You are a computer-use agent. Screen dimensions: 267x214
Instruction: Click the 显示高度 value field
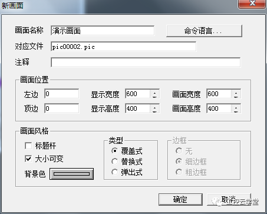(x=138, y=108)
